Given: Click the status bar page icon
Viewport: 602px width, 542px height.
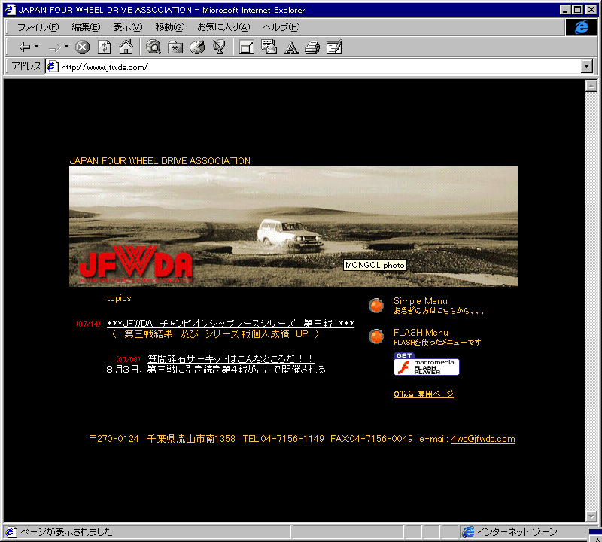Looking at the screenshot, I should (x=11, y=532).
